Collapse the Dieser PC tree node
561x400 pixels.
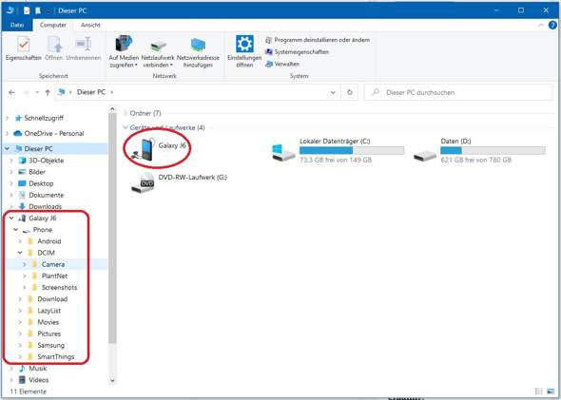click(8, 149)
